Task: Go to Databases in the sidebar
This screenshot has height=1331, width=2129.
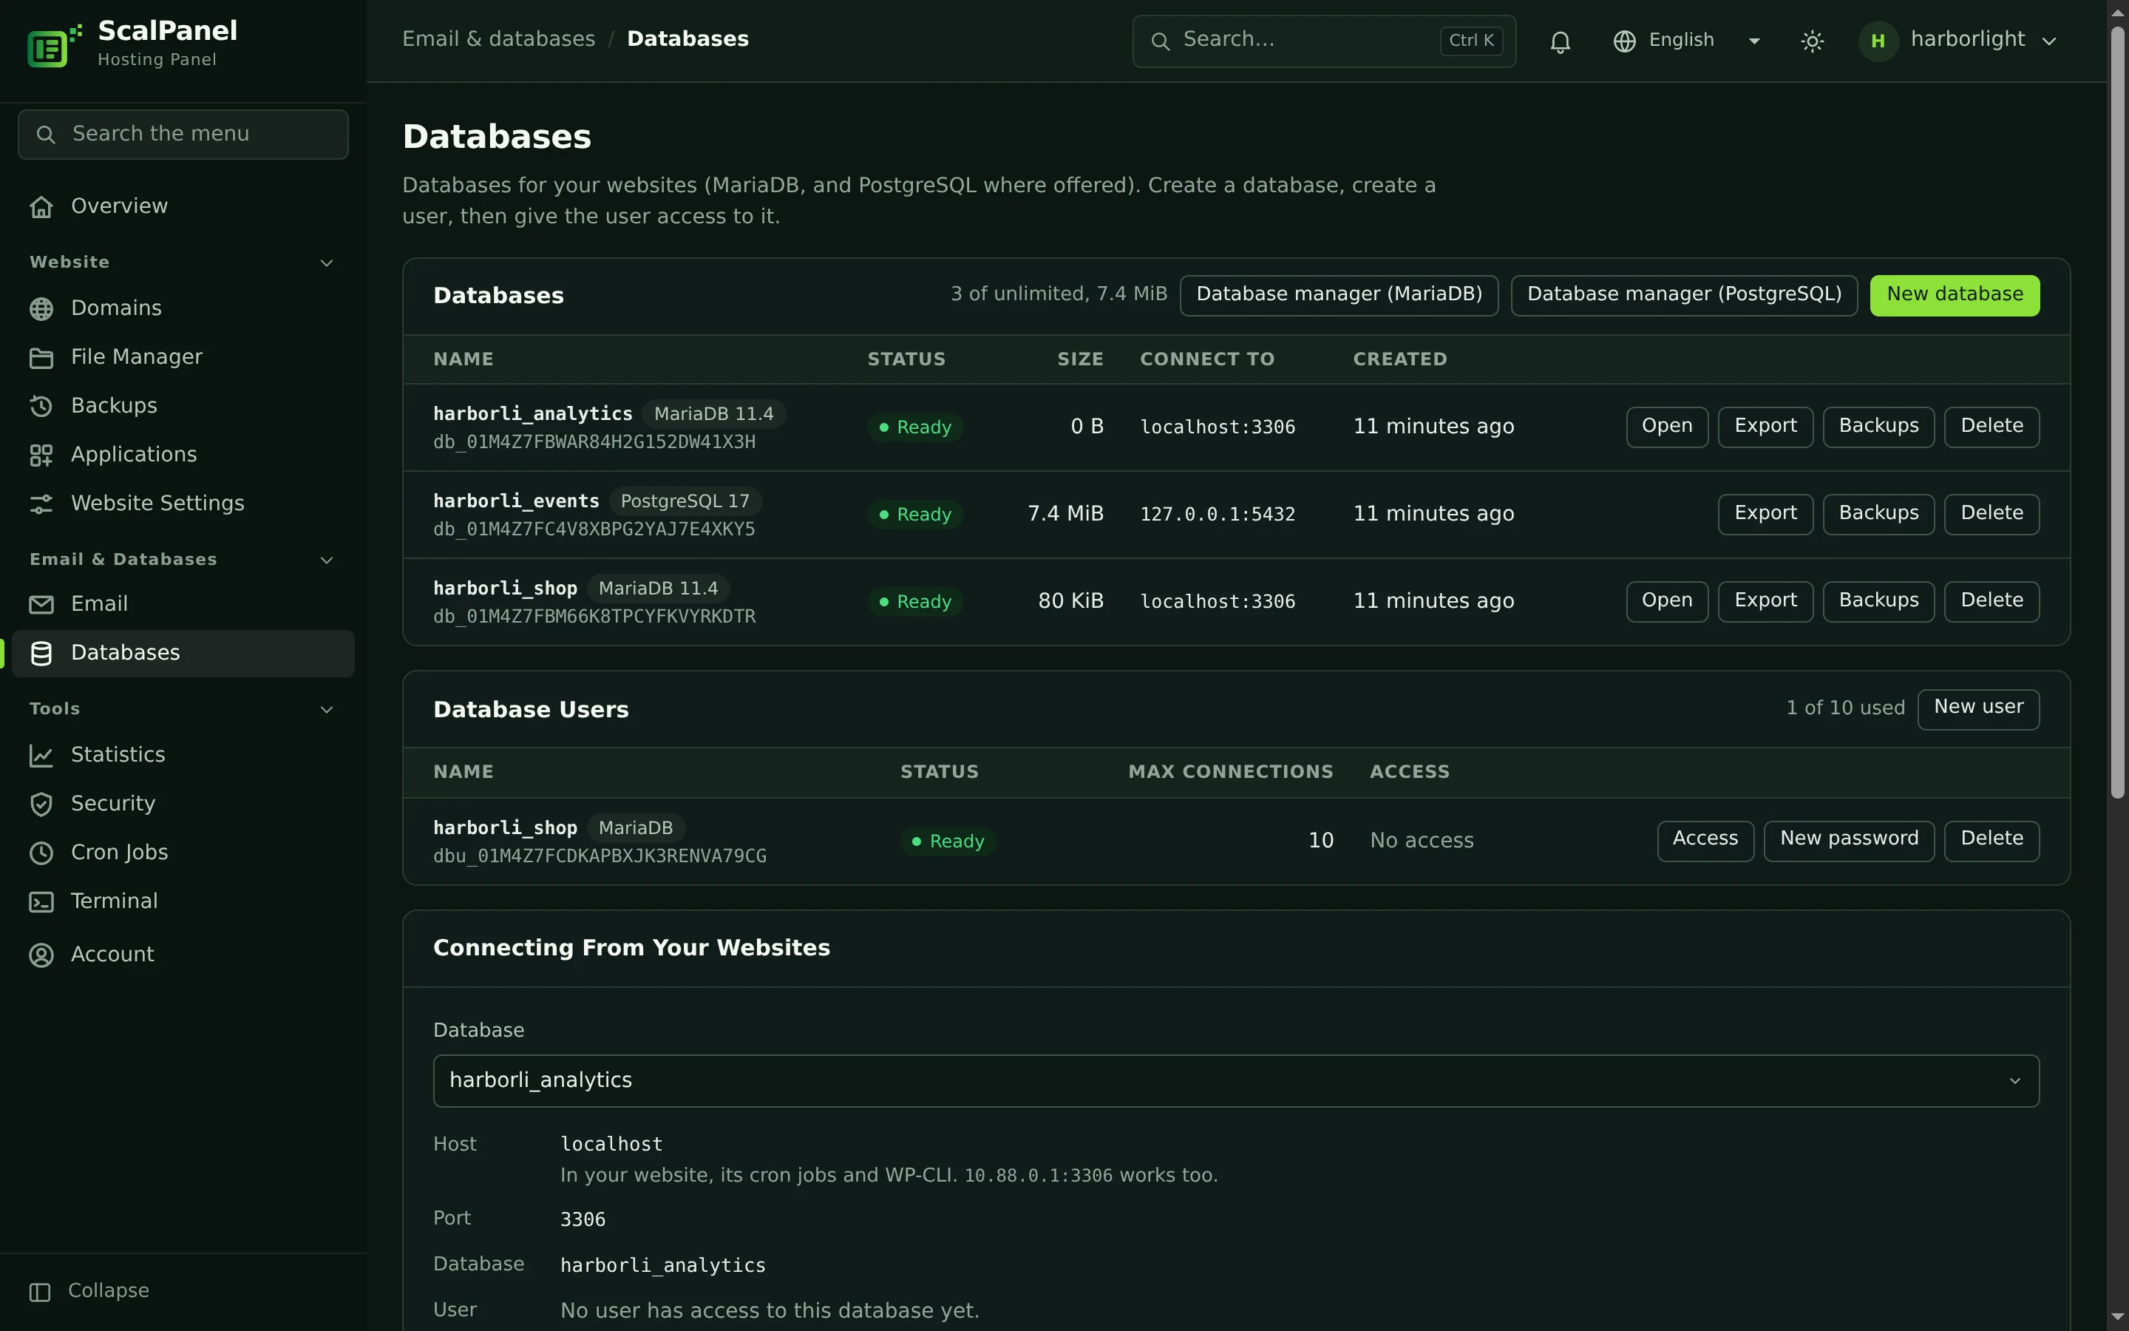Action: tap(183, 653)
